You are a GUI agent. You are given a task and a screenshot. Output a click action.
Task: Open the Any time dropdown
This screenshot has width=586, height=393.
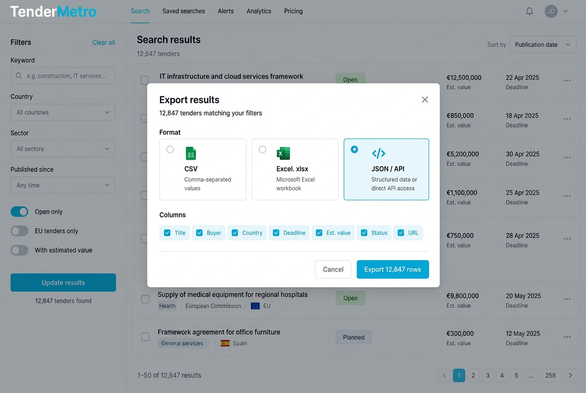point(63,185)
